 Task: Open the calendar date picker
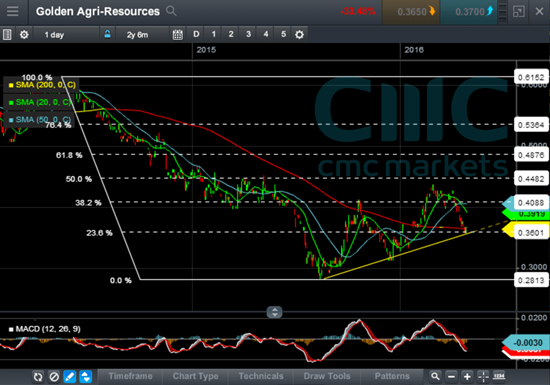coord(178,34)
